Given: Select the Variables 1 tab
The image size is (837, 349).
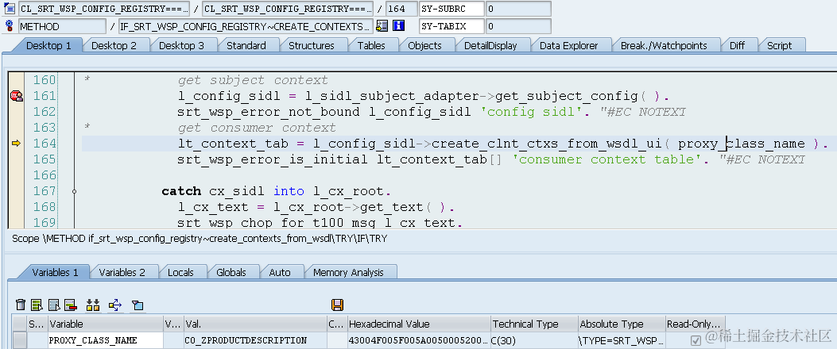Looking at the screenshot, I should 55,272.
